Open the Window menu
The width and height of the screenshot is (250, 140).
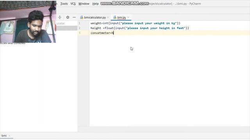84,3
